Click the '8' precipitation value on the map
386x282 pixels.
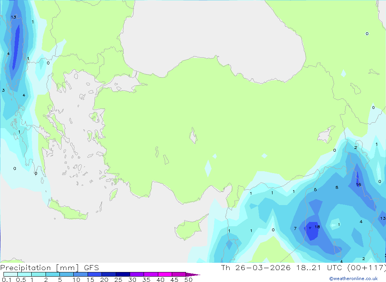[x=337, y=187]
